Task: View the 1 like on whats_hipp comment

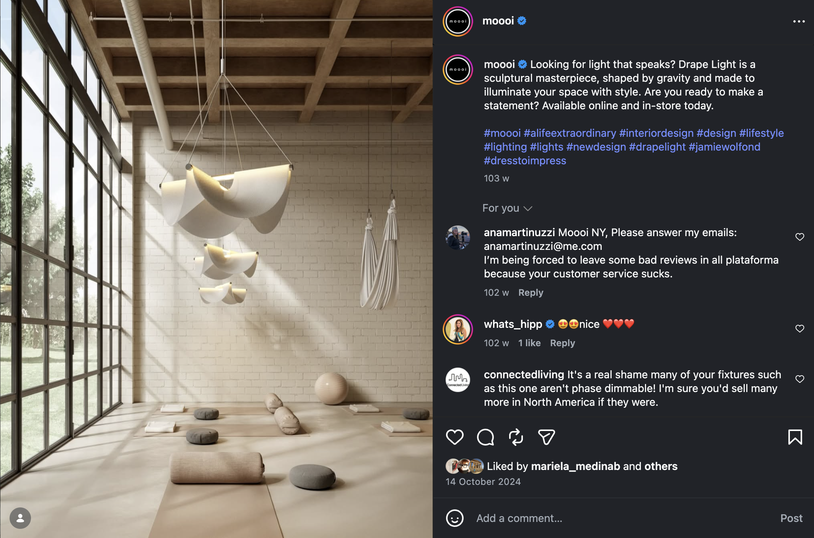Action: click(529, 343)
